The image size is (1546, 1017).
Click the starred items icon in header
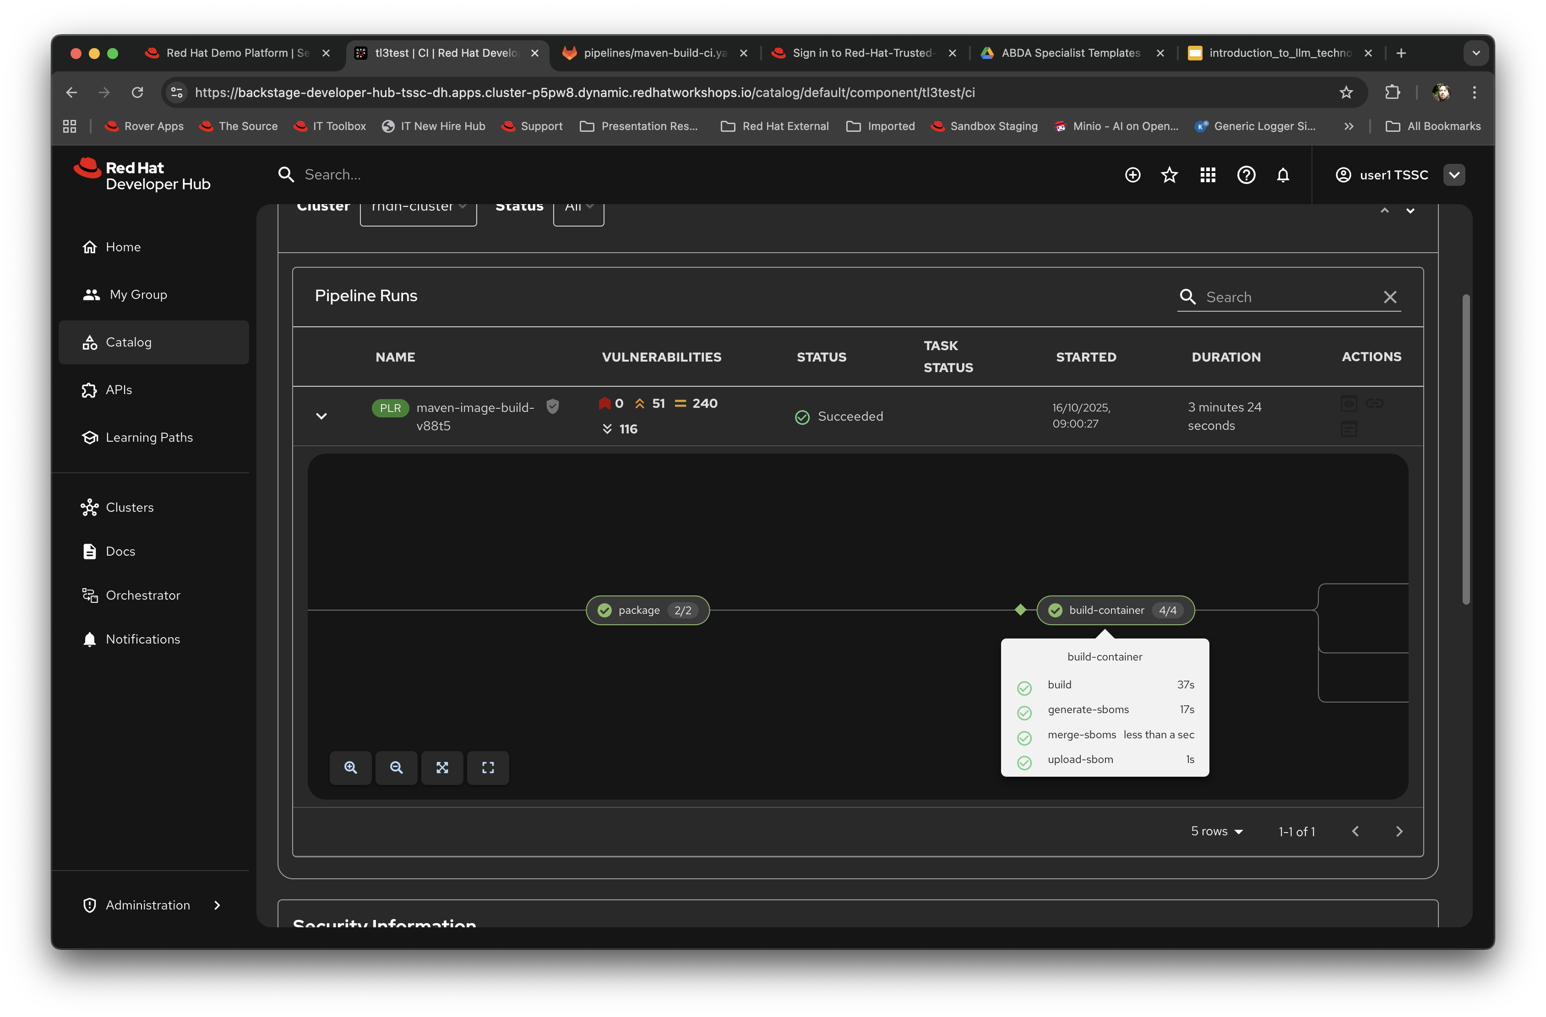[x=1169, y=175]
